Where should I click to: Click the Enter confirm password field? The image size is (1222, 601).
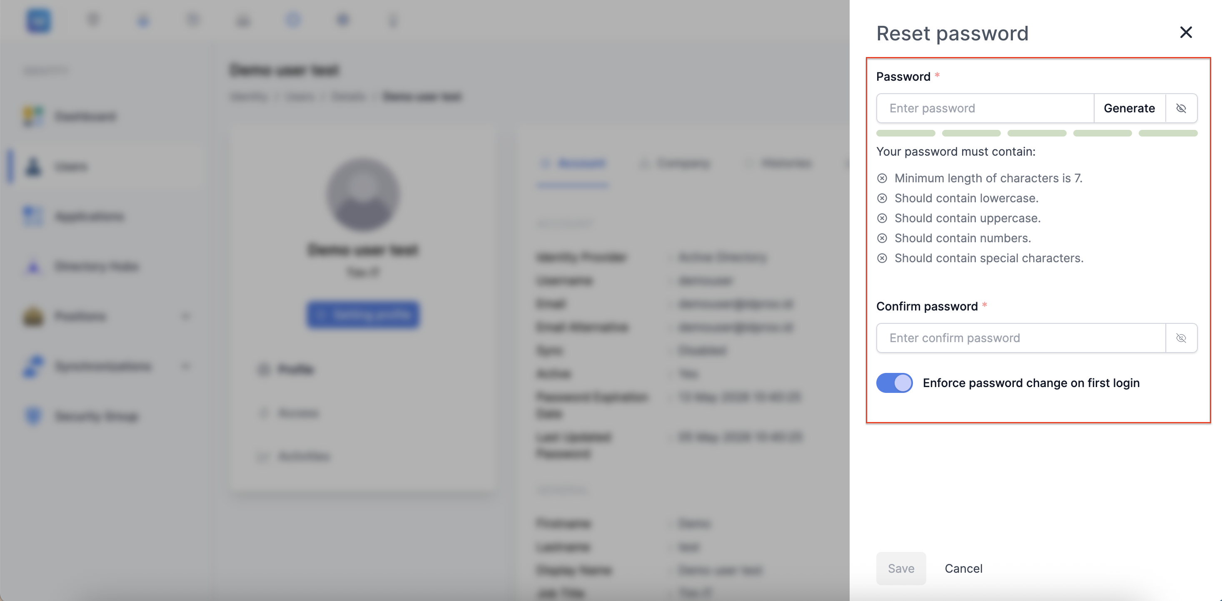(1021, 338)
